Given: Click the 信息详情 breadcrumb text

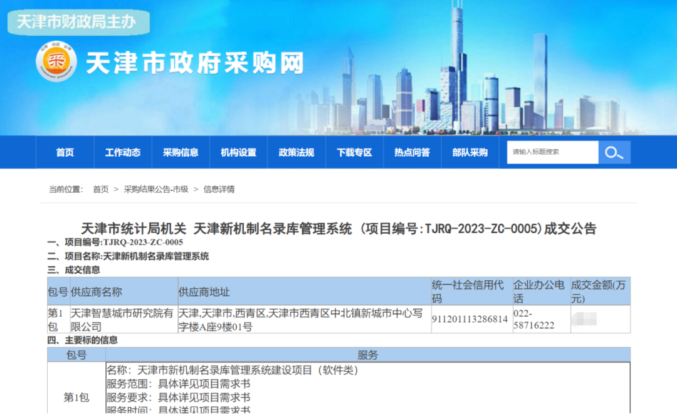Looking at the screenshot, I should point(219,189).
